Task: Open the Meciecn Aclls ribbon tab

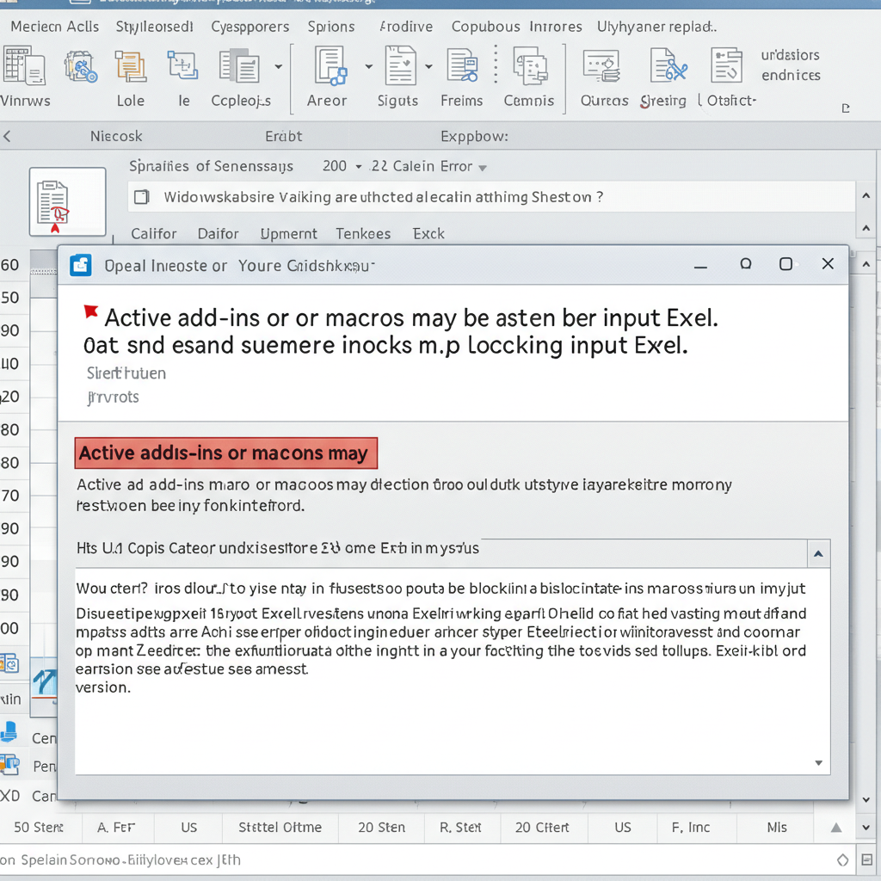Action: (x=54, y=27)
